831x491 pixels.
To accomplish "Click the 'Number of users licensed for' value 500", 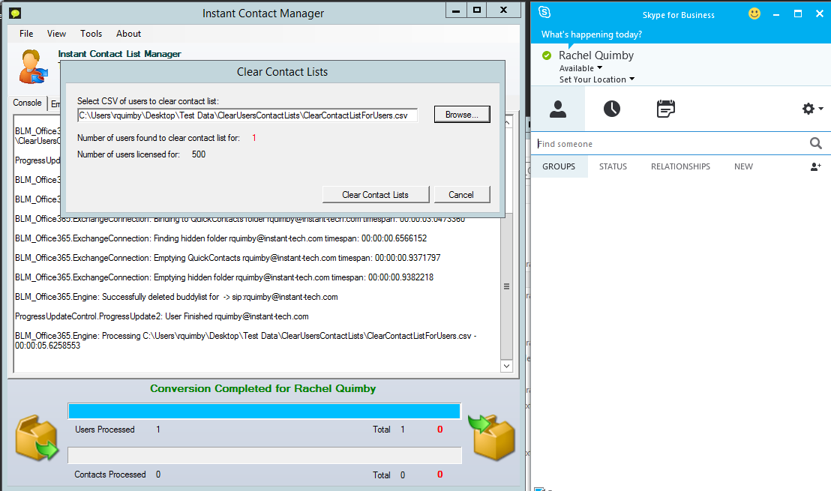I will tap(199, 154).
